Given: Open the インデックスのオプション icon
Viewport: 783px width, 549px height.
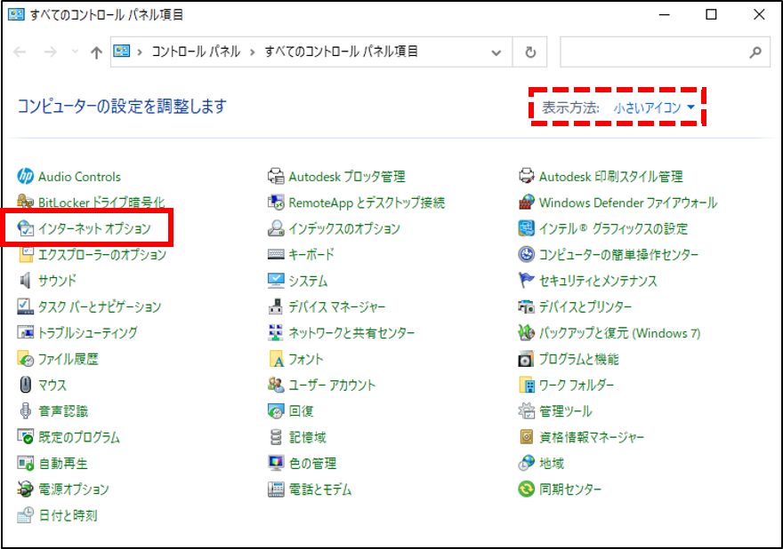Looking at the screenshot, I should pyautogui.click(x=276, y=228).
